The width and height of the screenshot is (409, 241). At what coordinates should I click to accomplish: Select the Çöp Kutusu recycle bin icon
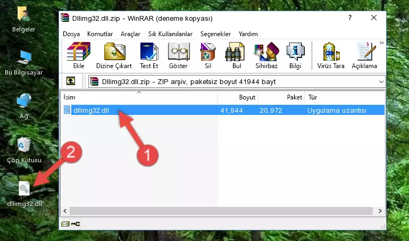coord(24,151)
